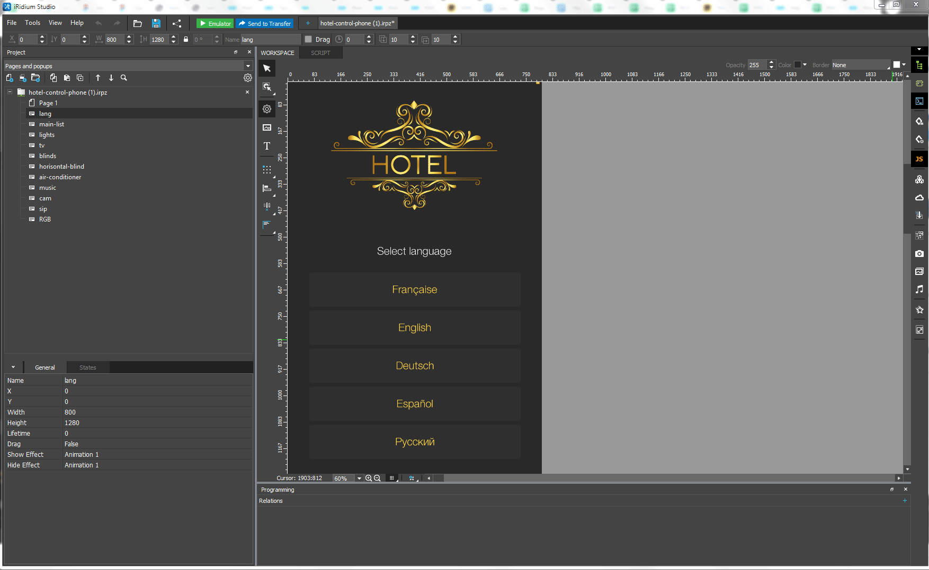Click the Color swatch next to Opacity
The height and width of the screenshot is (570, 929).
(798, 65)
